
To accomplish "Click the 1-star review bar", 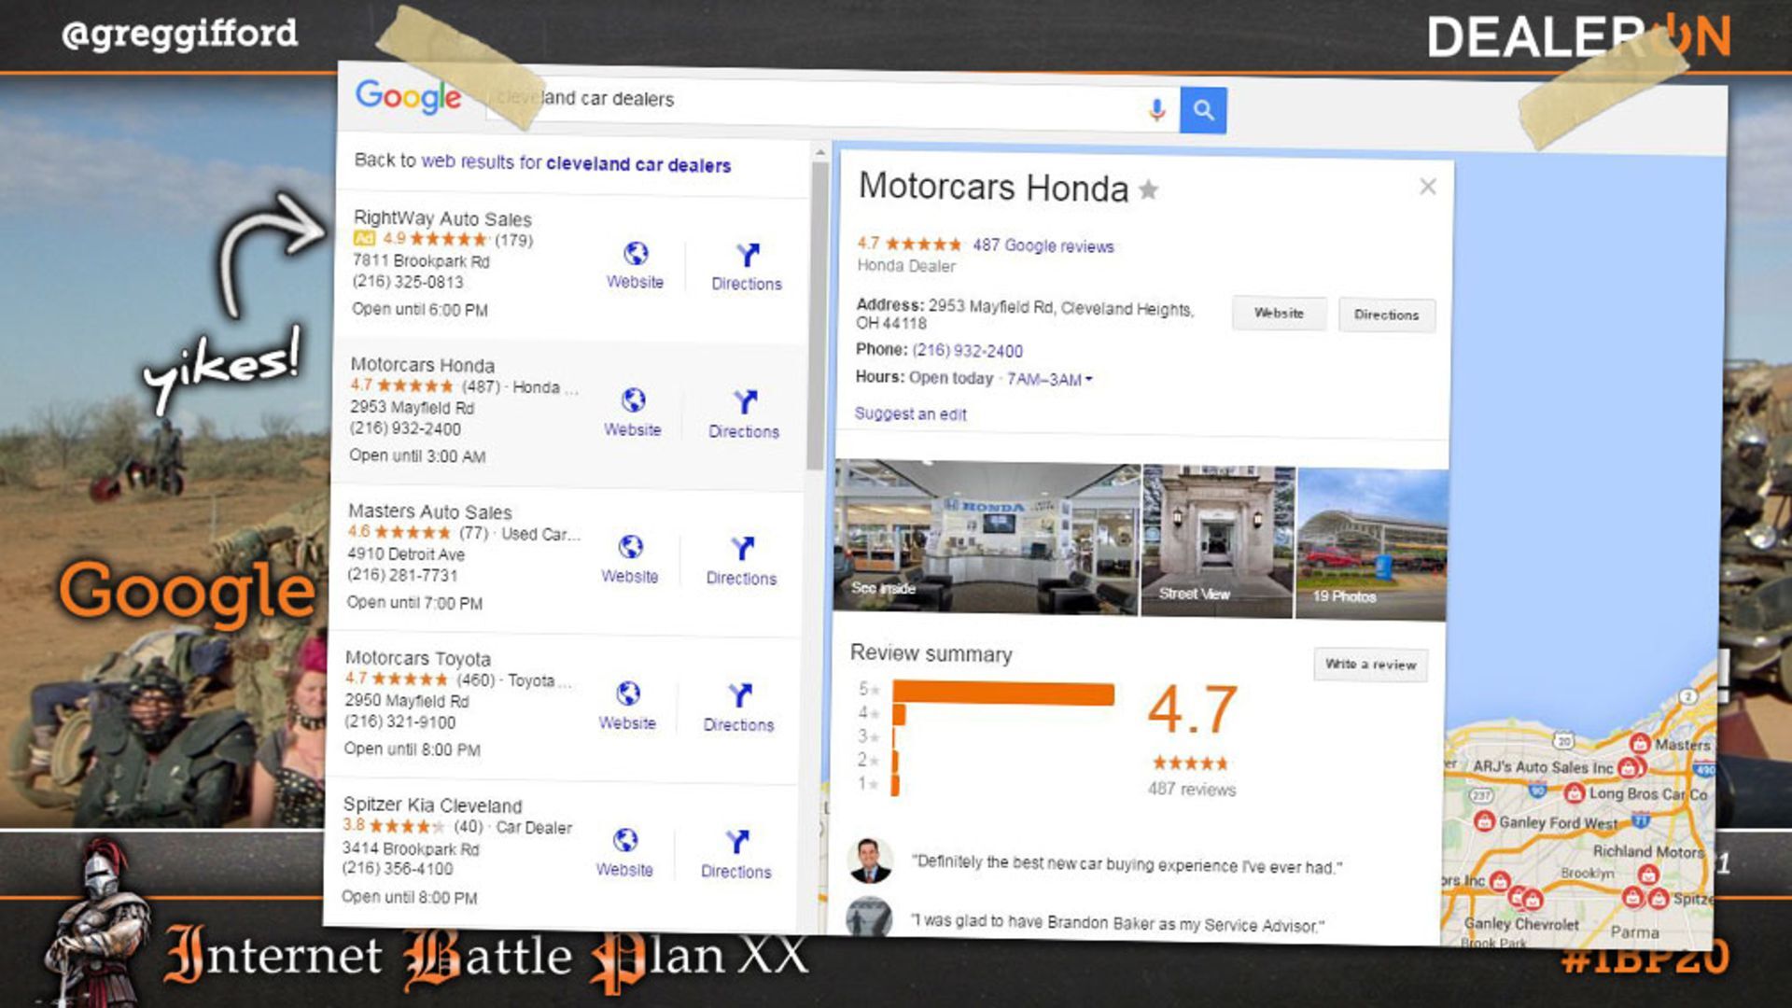I will click(895, 784).
